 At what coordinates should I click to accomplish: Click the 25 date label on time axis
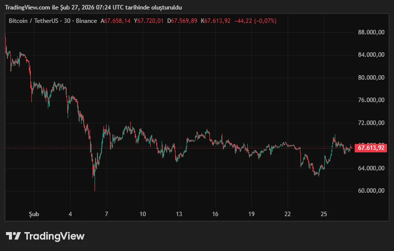click(324, 214)
